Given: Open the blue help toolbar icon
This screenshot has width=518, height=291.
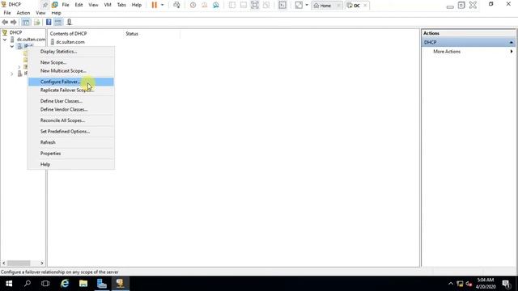Looking at the screenshot, I should 49,22.
